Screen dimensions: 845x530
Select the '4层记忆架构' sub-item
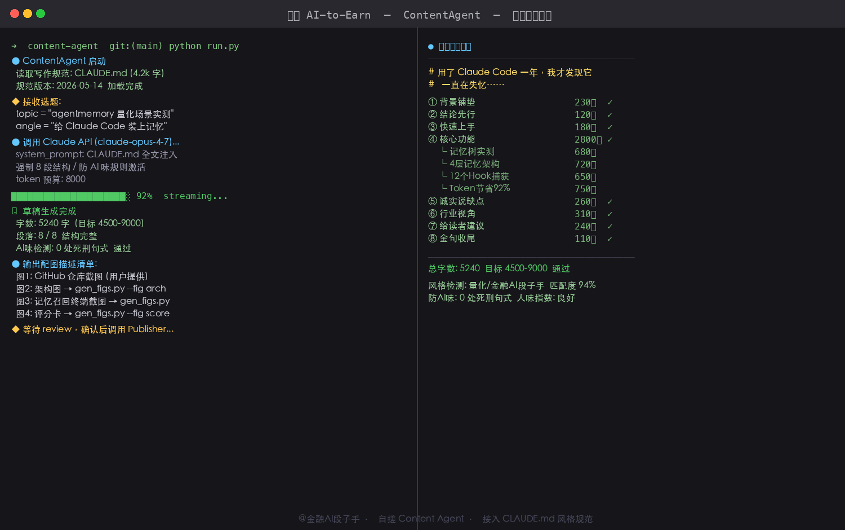tap(519, 164)
